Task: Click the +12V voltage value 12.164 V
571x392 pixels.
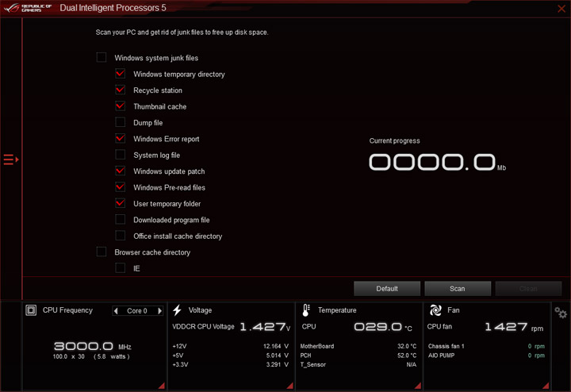Action: tap(276, 346)
